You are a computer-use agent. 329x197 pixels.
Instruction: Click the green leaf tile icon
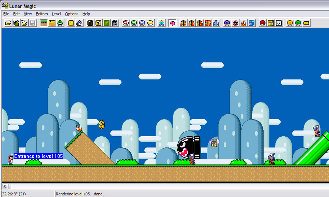[x=107, y=23]
